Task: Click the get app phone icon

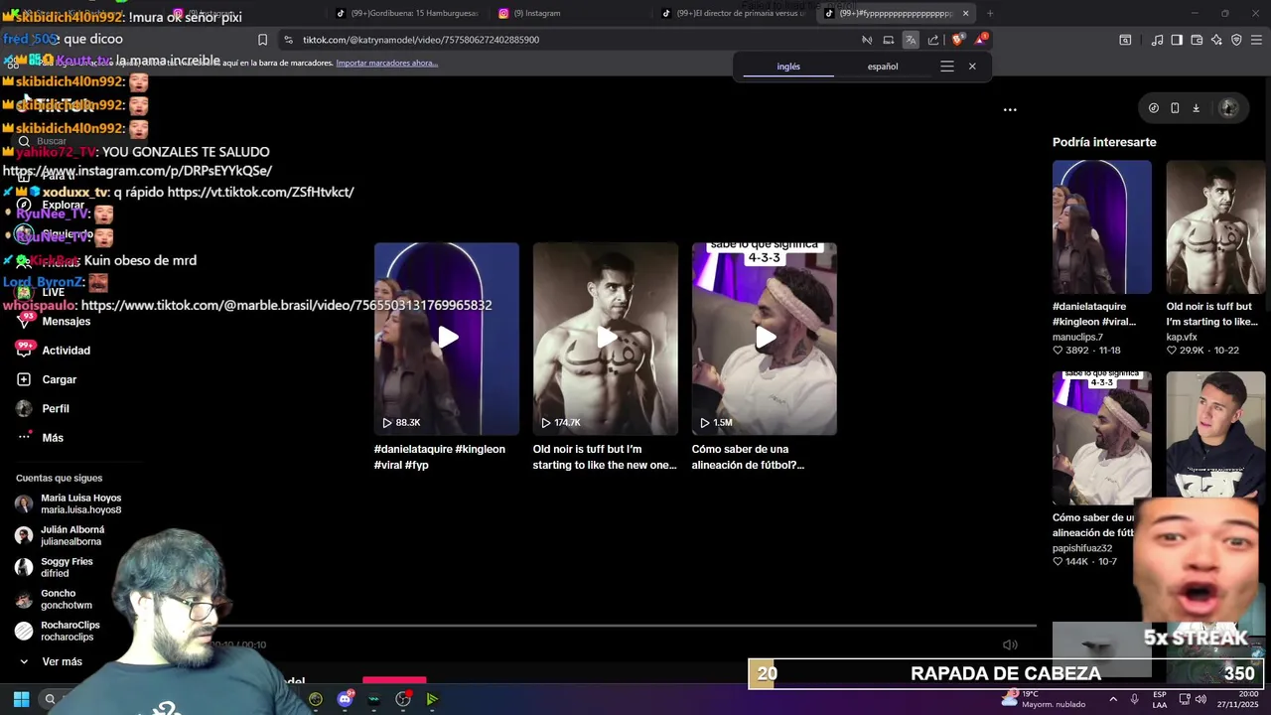Action: click(1175, 108)
